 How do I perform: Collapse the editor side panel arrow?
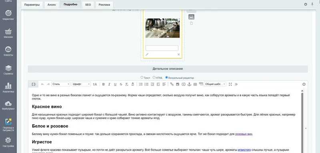click(x=306, y=128)
